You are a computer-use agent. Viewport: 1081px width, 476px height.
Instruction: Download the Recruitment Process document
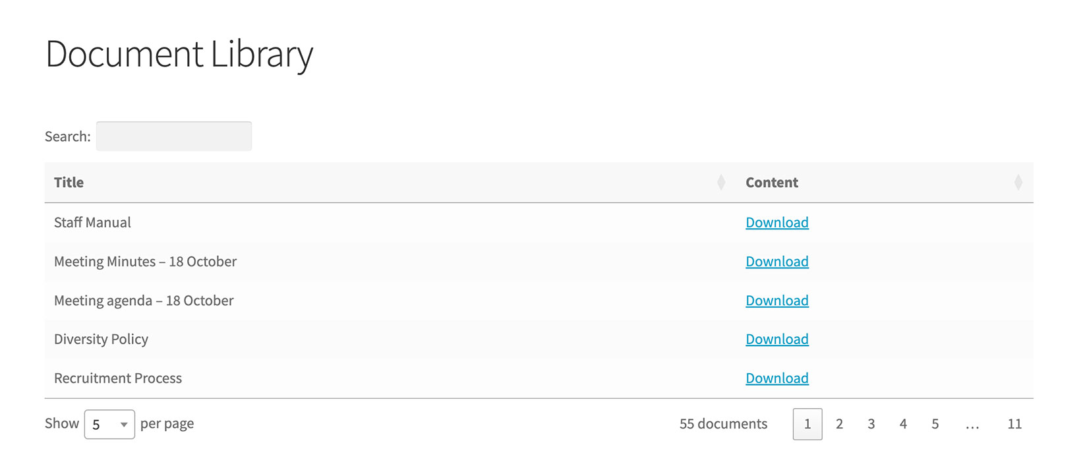[x=777, y=378]
